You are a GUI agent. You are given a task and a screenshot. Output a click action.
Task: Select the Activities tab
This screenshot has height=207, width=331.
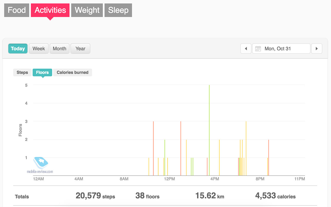[50, 10]
